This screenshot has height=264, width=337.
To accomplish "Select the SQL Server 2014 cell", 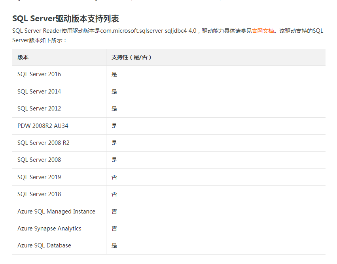I will (x=39, y=92).
